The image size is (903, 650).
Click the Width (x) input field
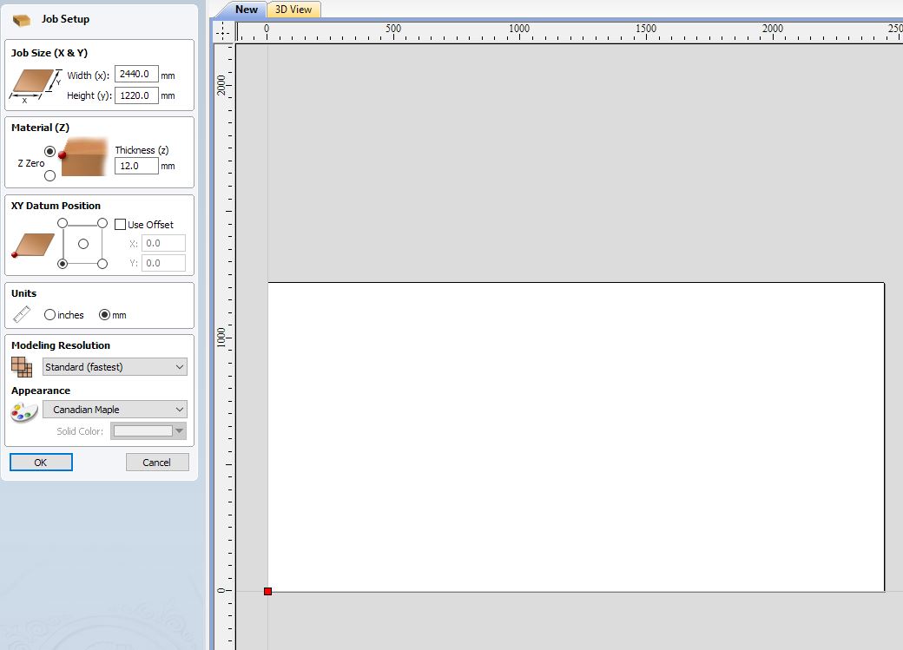[136, 75]
